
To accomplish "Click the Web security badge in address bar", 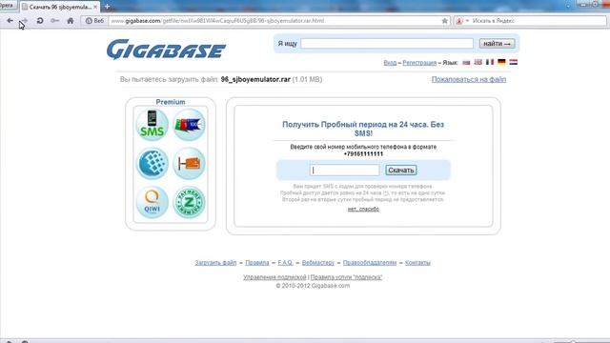I will (94, 21).
